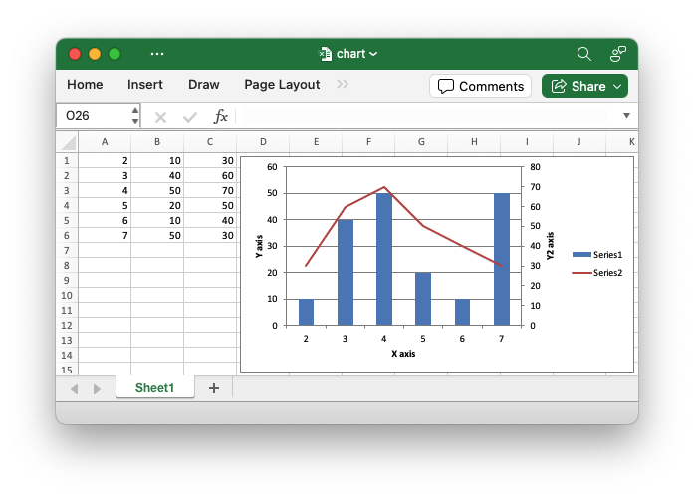
Task: Click the confirm entry checkmark icon
Action: pyautogui.click(x=189, y=116)
